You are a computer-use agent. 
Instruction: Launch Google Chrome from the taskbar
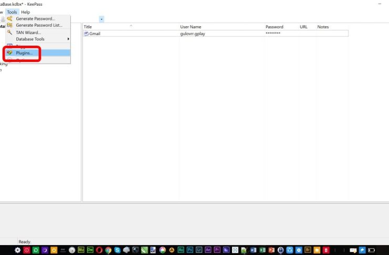point(108,250)
